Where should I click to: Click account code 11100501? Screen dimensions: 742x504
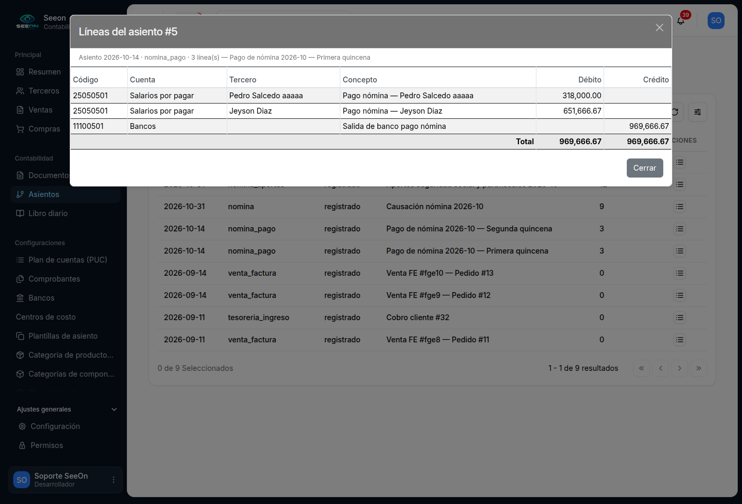pos(88,126)
